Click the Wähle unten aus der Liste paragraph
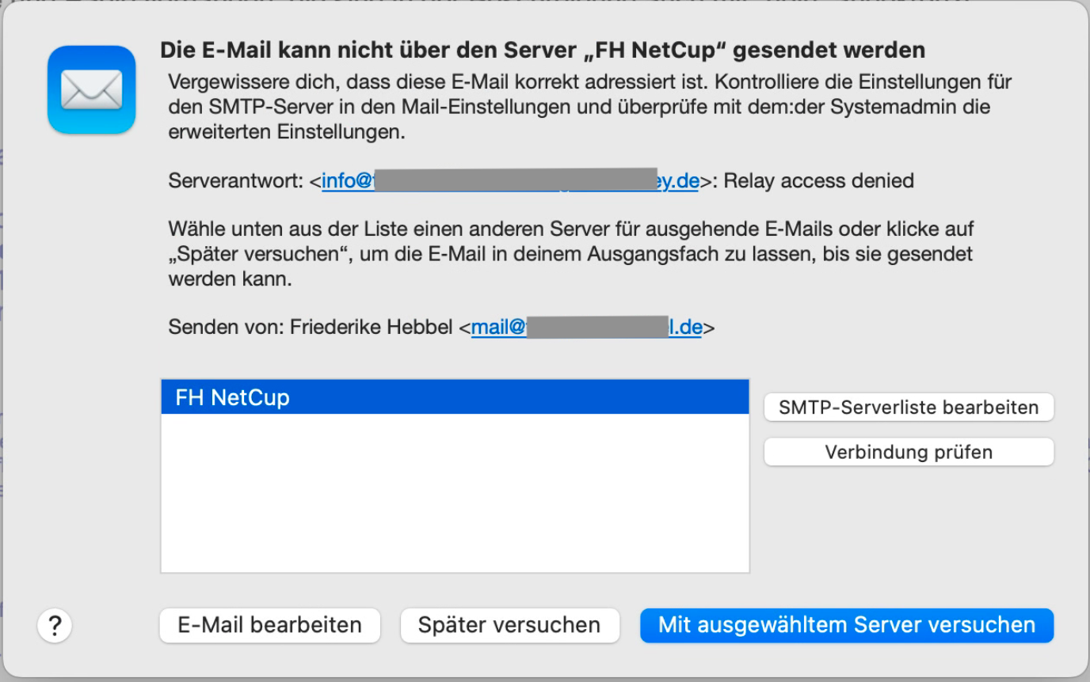The width and height of the screenshot is (1090, 682). coord(570,254)
